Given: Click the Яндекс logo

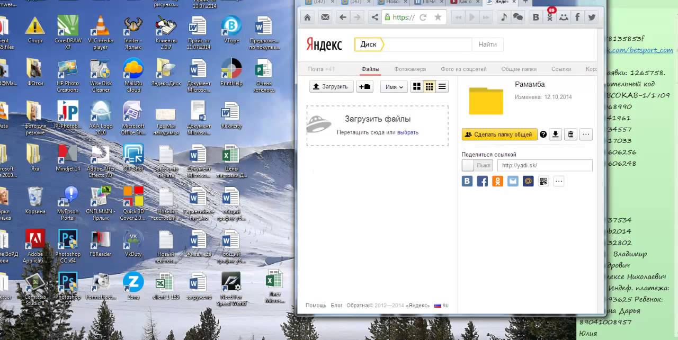Looking at the screenshot, I should pyautogui.click(x=324, y=44).
